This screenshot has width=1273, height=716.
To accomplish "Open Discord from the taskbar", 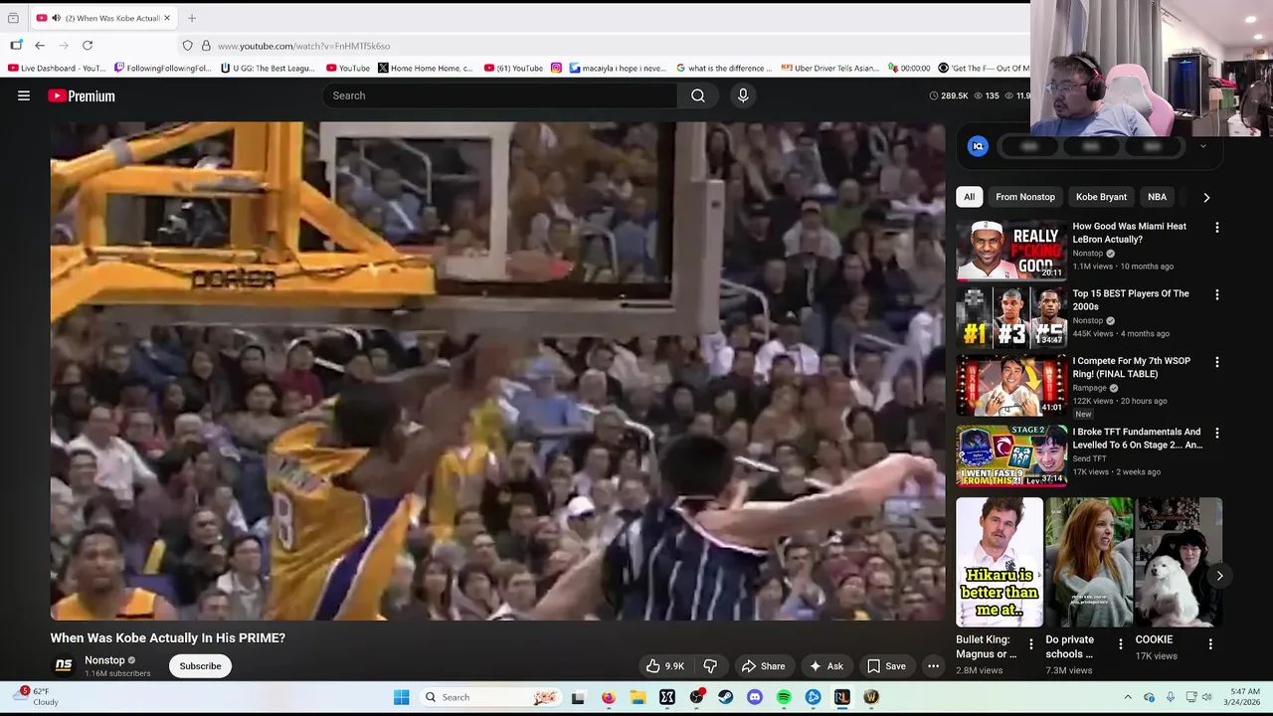I will coord(755,697).
